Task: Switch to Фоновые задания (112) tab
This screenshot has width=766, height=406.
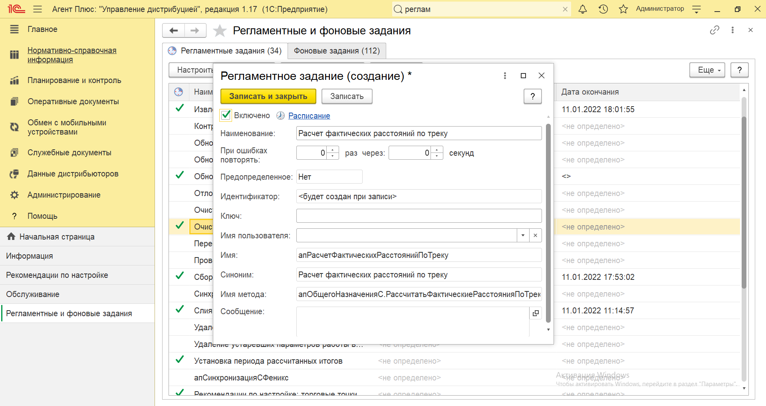Action: pyautogui.click(x=337, y=51)
